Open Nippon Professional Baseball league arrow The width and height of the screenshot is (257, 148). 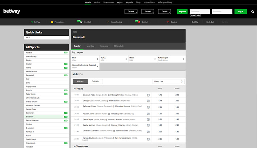(x=97, y=66)
